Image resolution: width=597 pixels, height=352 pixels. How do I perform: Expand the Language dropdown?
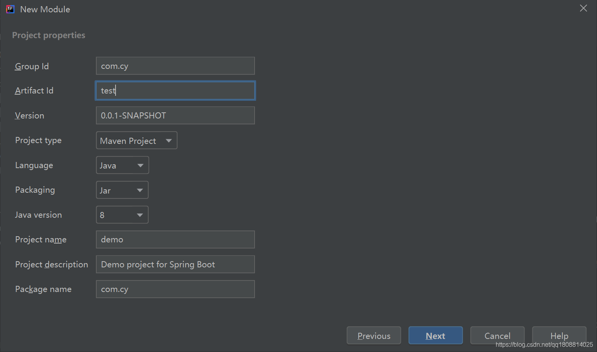coord(122,165)
